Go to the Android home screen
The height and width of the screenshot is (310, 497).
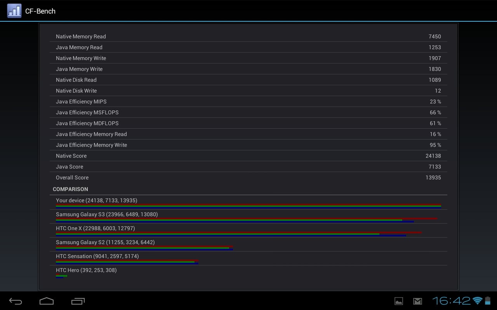point(47,301)
